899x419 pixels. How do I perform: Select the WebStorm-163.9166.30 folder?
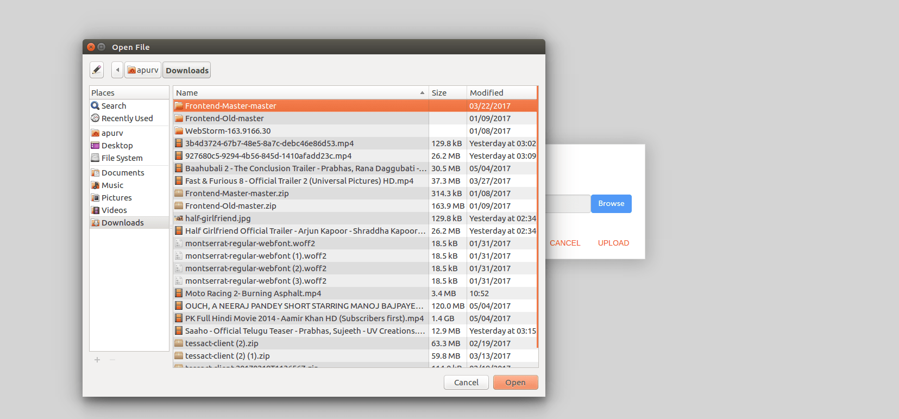[355, 131]
